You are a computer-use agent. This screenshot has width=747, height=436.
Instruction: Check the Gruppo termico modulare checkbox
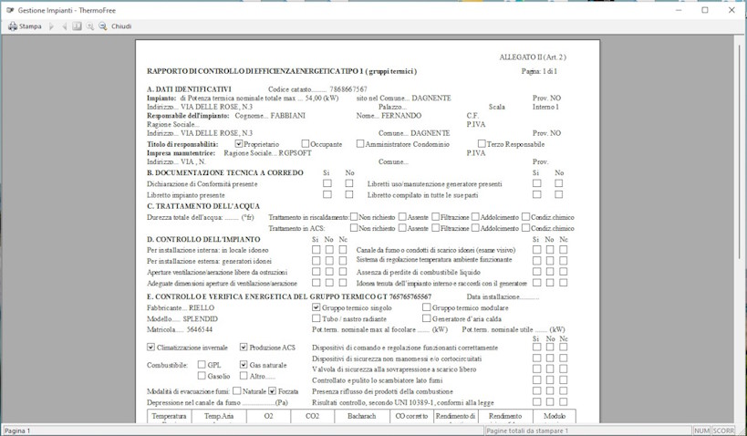(x=426, y=307)
